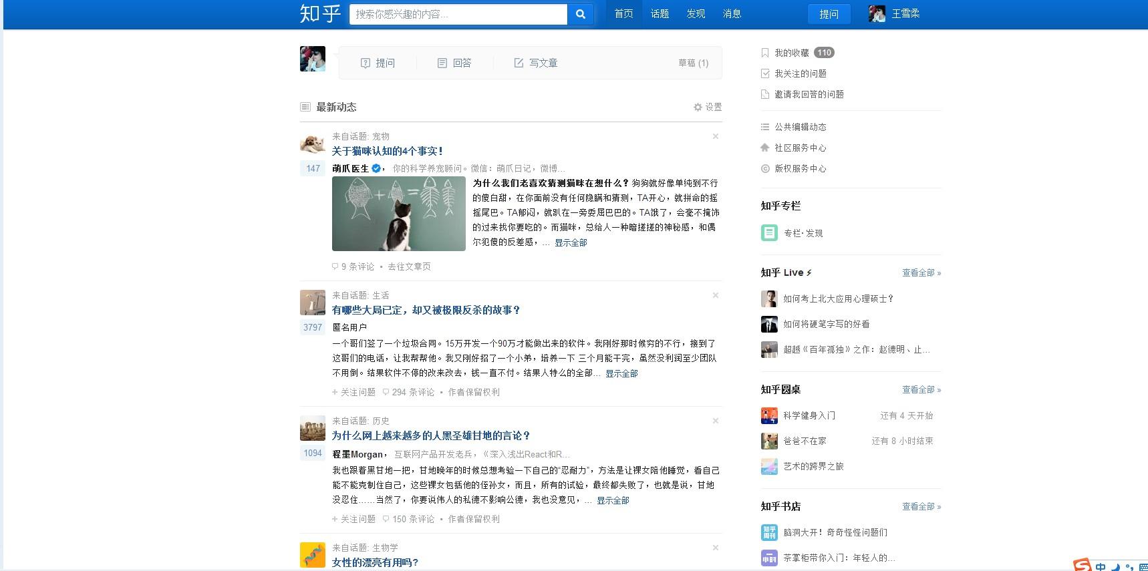Click the 我关注的问题 checkmark icon

click(765, 73)
